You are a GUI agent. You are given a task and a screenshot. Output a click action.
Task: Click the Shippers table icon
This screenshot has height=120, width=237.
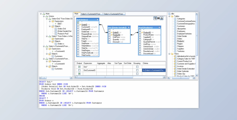[175, 46]
